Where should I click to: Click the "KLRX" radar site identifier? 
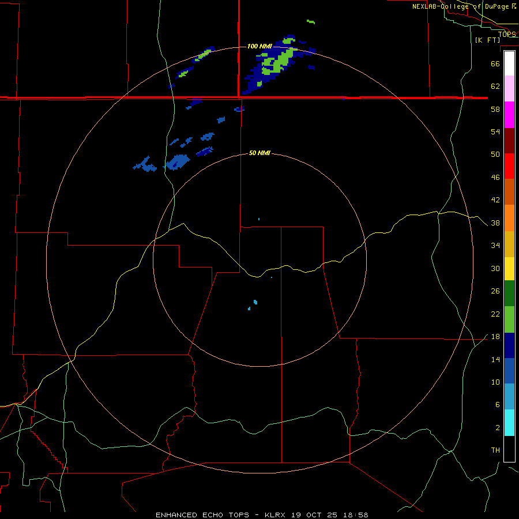tap(276, 515)
